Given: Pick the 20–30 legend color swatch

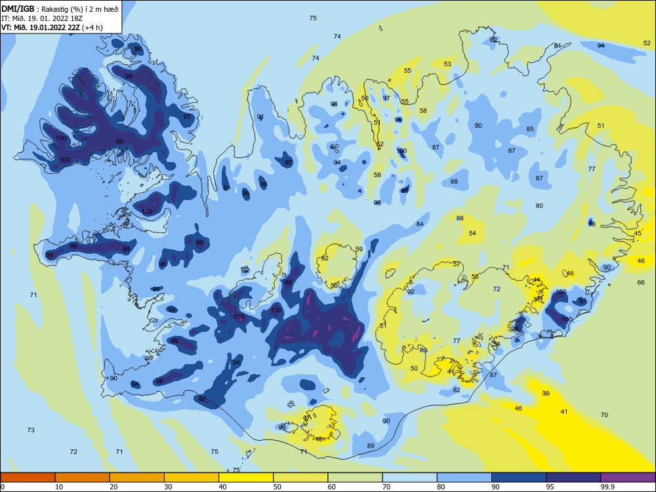Looking at the screenshot, I should [137, 478].
